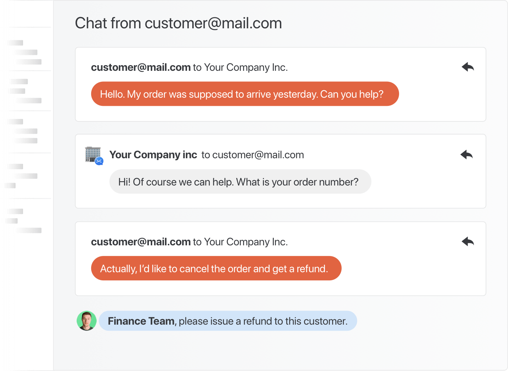The height and width of the screenshot is (371, 508).
Task: Reply to the order arrival message
Action: [x=468, y=67]
